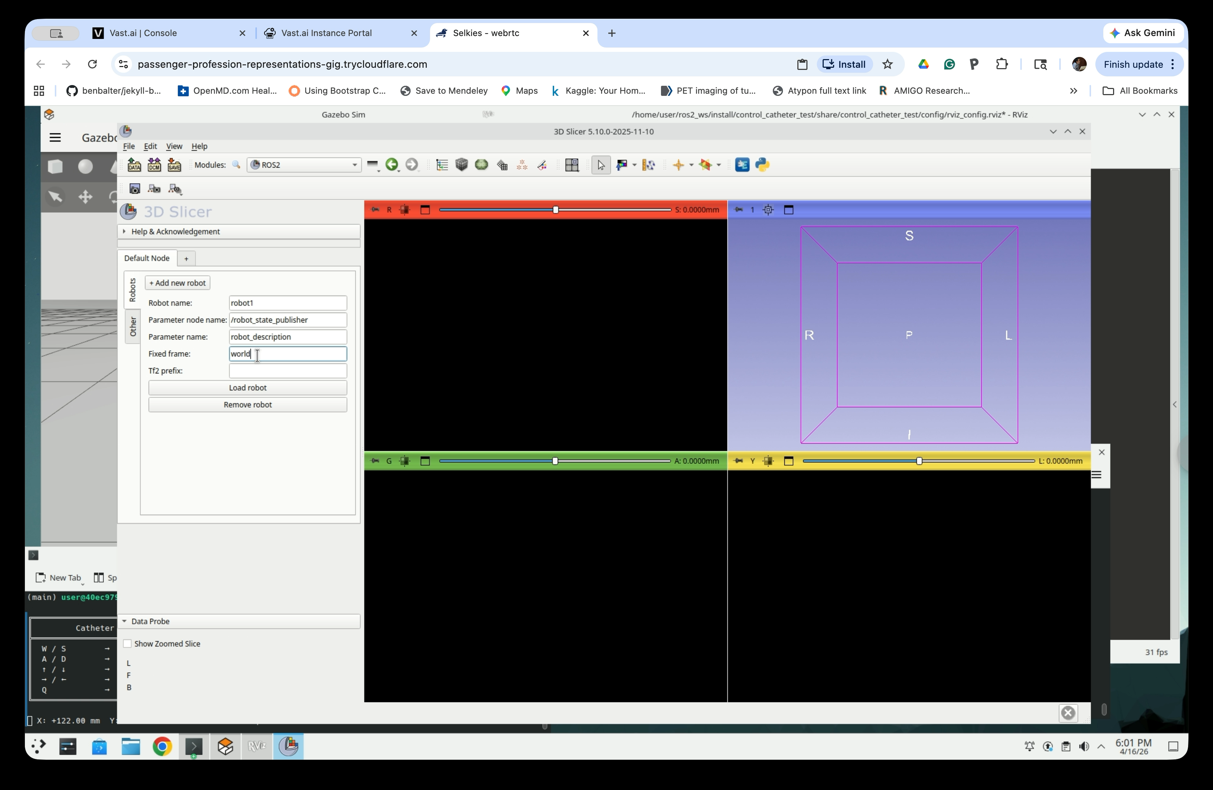This screenshot has width=1213, height=790.
Task: Click the Save Data toolbar icon
Action: pyautogui.click(x=174, y=164)
